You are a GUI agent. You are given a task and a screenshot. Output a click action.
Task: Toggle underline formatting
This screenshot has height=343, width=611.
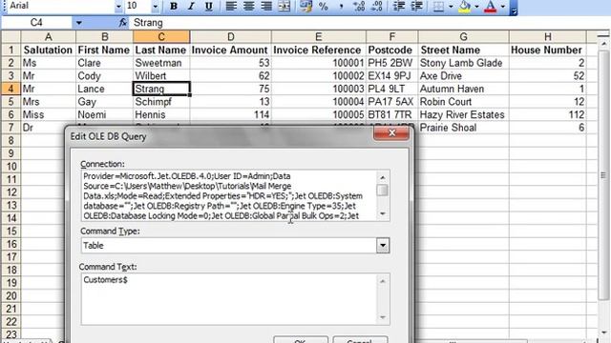point(208,7)
